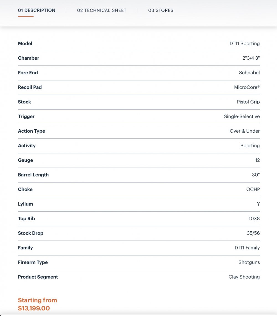Switch to the 02 Technical Sheet tab
The height and width of the screenshot is (316, 277).
coord(102,10)
